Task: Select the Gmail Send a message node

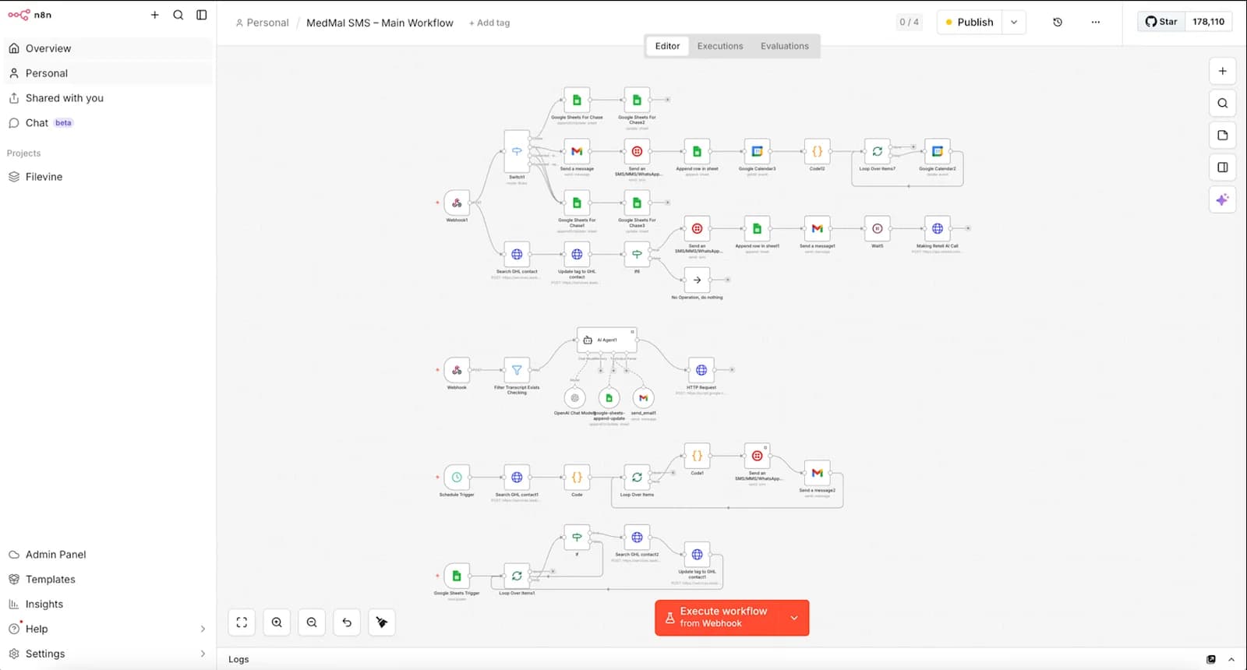Action: pos(577,151)
